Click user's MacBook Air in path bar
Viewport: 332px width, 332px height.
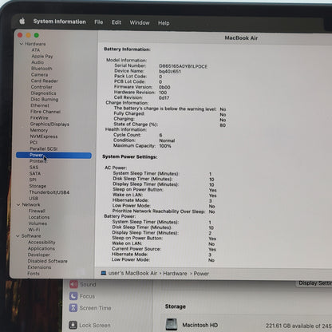click(x=132, y=273)
